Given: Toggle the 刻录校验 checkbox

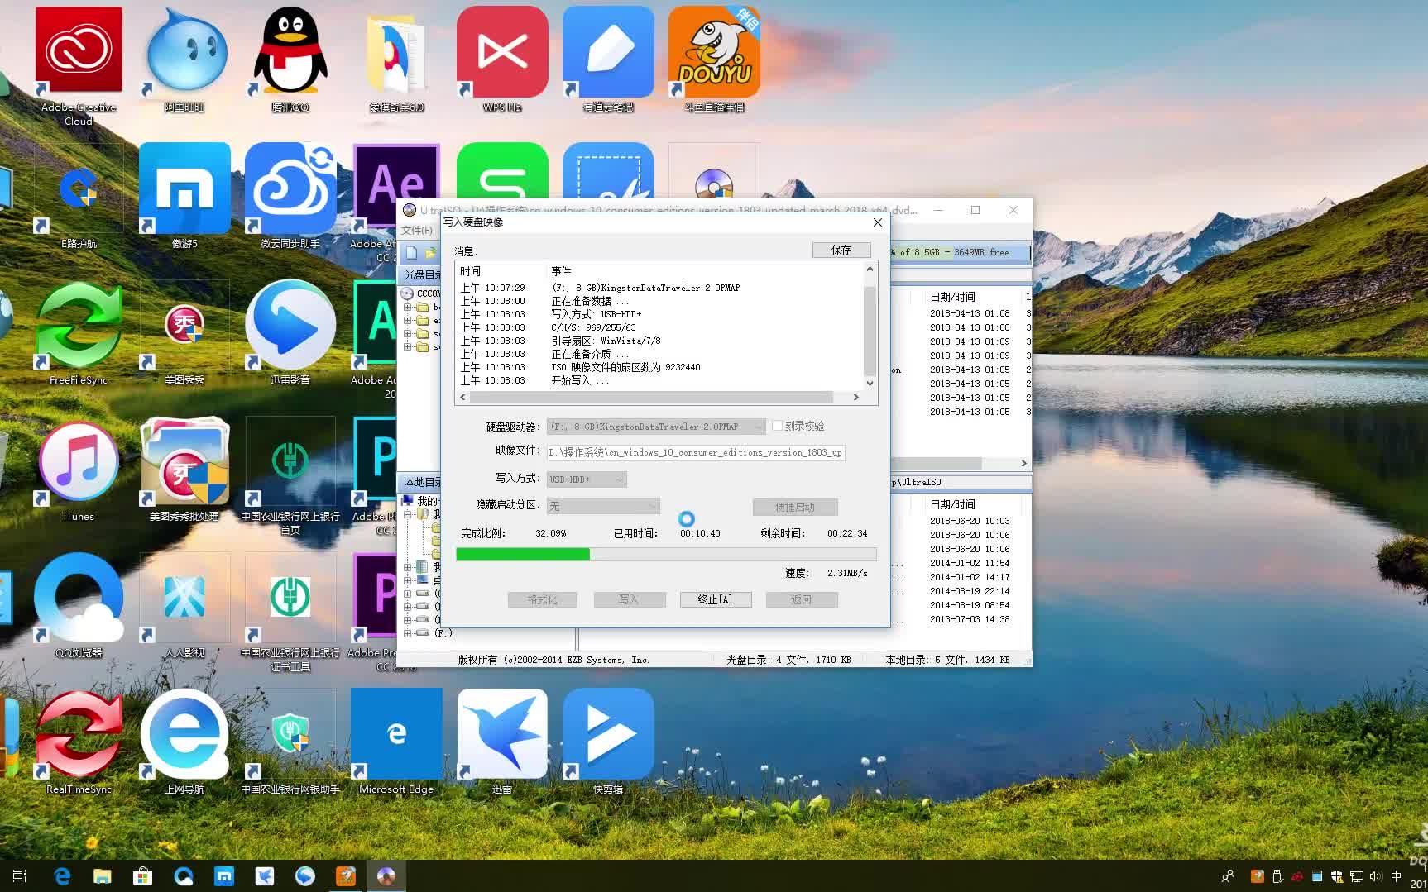Looking at the screenshot, I should click(777, 426).
